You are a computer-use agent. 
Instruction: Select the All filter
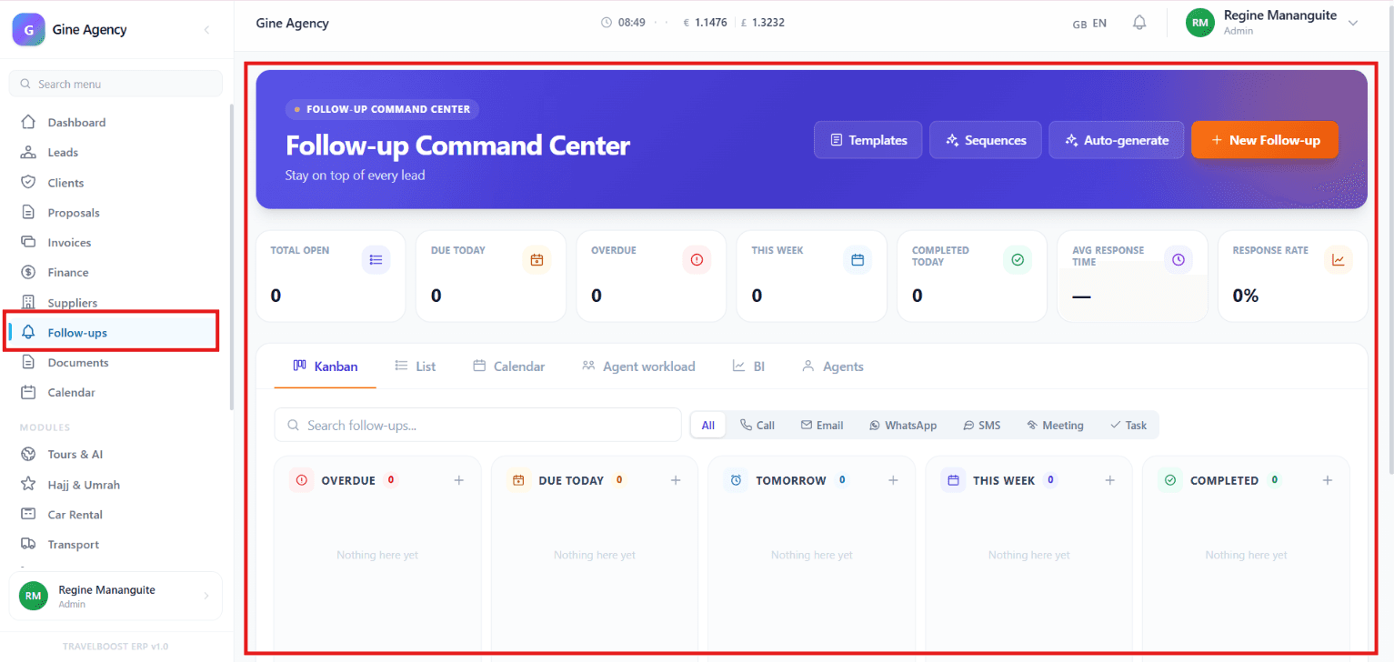(x=708, y=425)
